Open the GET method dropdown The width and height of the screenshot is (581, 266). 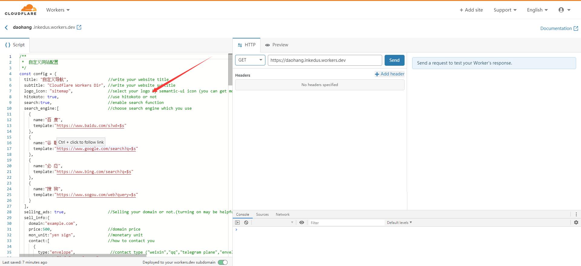click(x=250, y=60)
